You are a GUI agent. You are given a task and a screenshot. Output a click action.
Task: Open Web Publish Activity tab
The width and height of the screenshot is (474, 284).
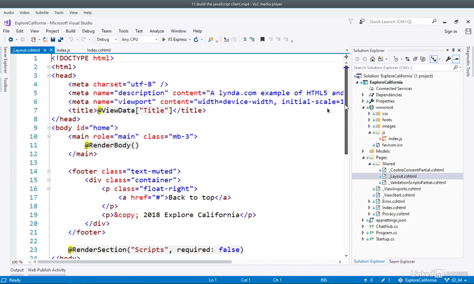[47, 270]
